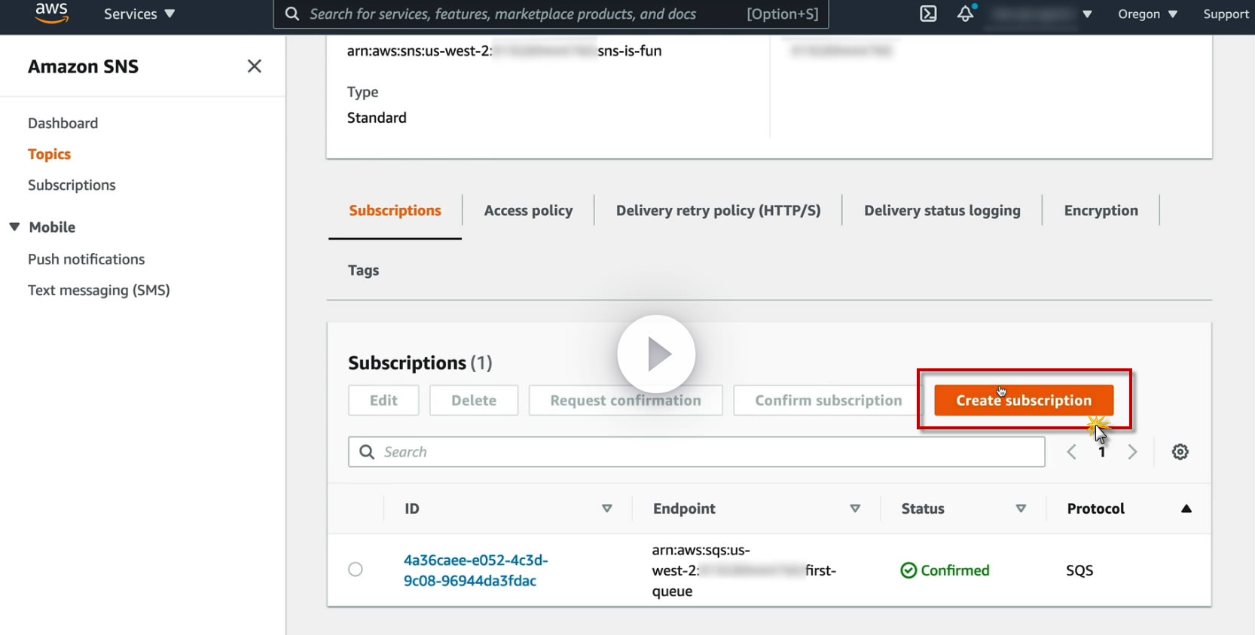The width and height of the screenshot is (1255, 635).
Task: Open the notifications bell
Action: (x=965, y=14)
